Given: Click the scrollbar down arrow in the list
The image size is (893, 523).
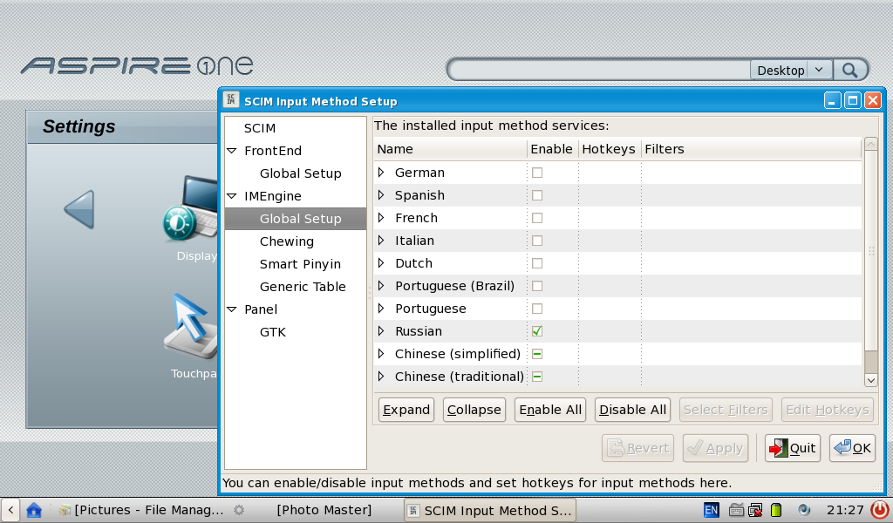Looking at the screenshot, I should pyautogui.click(x=871, y=380).
